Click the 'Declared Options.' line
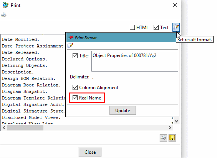 [x=25, y=59]
